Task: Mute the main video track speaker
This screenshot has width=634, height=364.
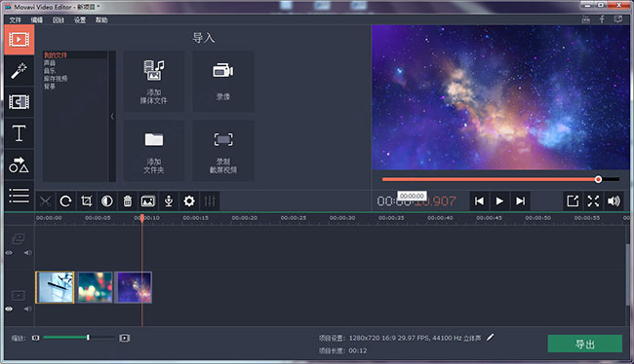Action: tap(27, 309)
